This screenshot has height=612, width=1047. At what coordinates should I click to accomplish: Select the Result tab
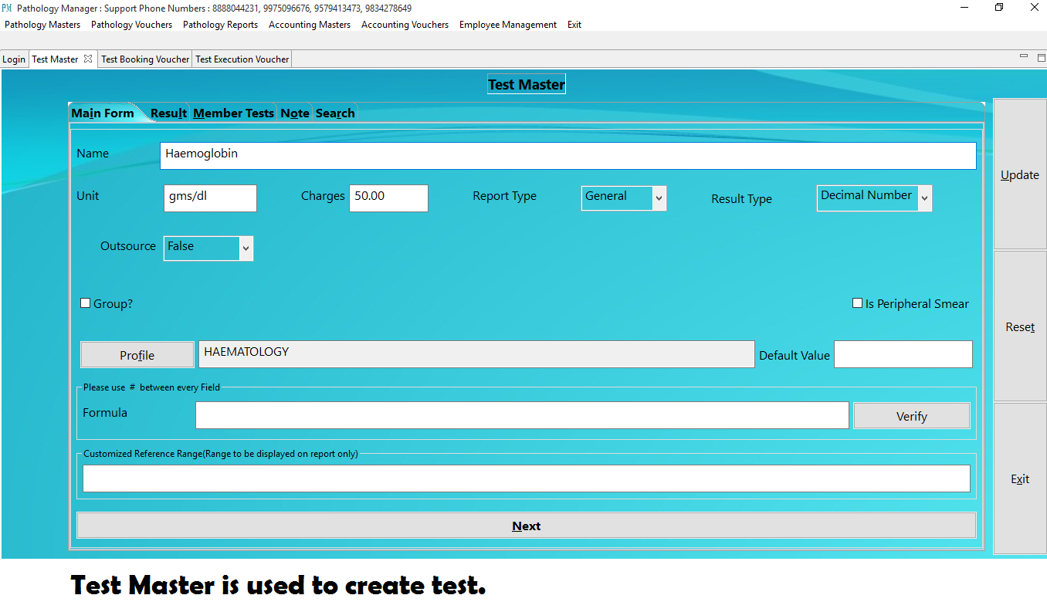[x=168, y=113]
